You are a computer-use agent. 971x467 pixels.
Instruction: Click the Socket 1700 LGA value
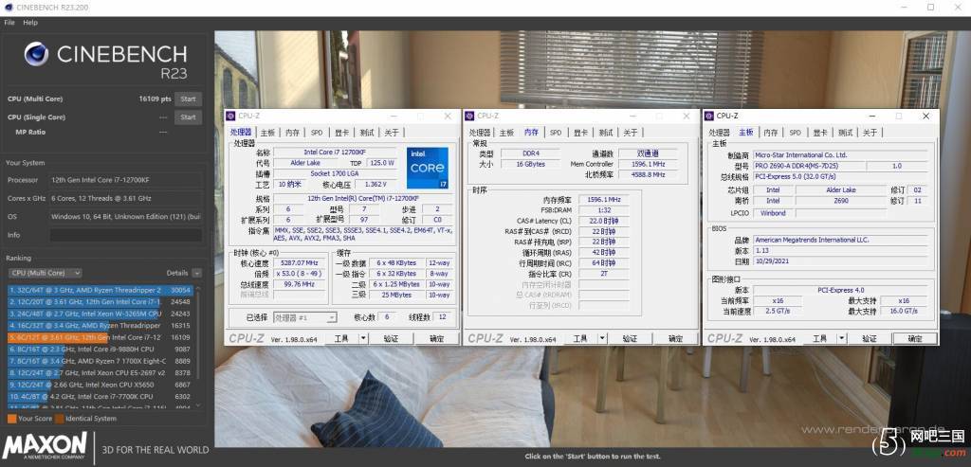(x=335, y=173)
